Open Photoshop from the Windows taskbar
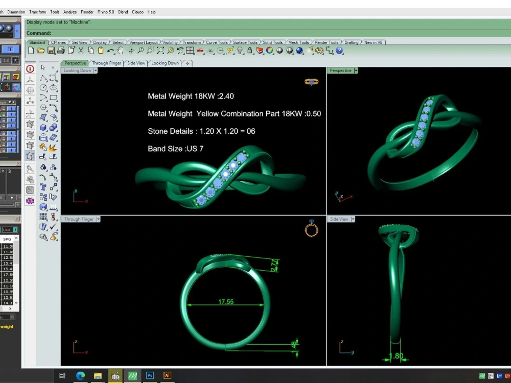 (x=150, y=375)
